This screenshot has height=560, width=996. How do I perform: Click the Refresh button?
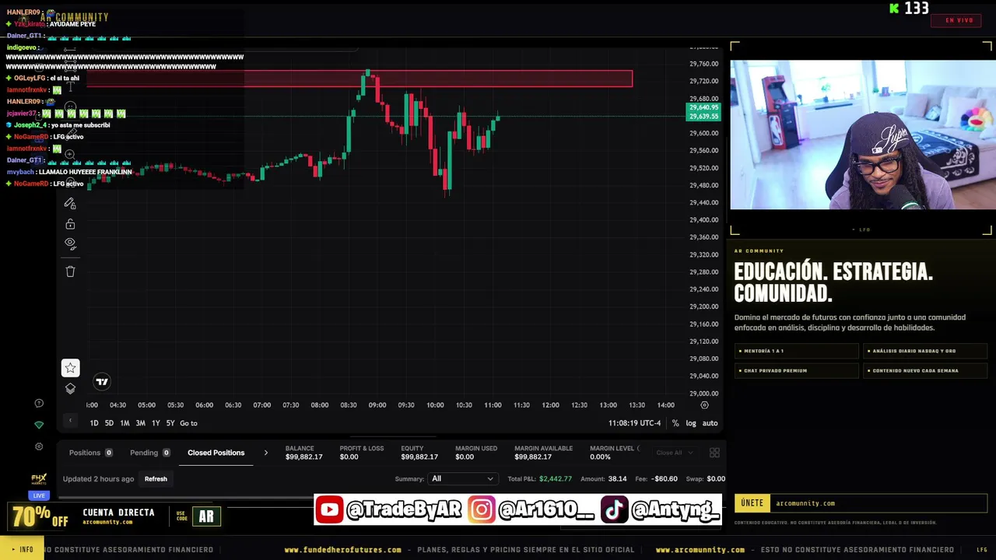[156, 479]
